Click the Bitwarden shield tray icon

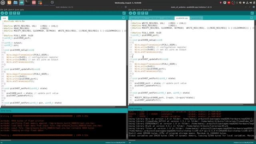click(225, 3)
